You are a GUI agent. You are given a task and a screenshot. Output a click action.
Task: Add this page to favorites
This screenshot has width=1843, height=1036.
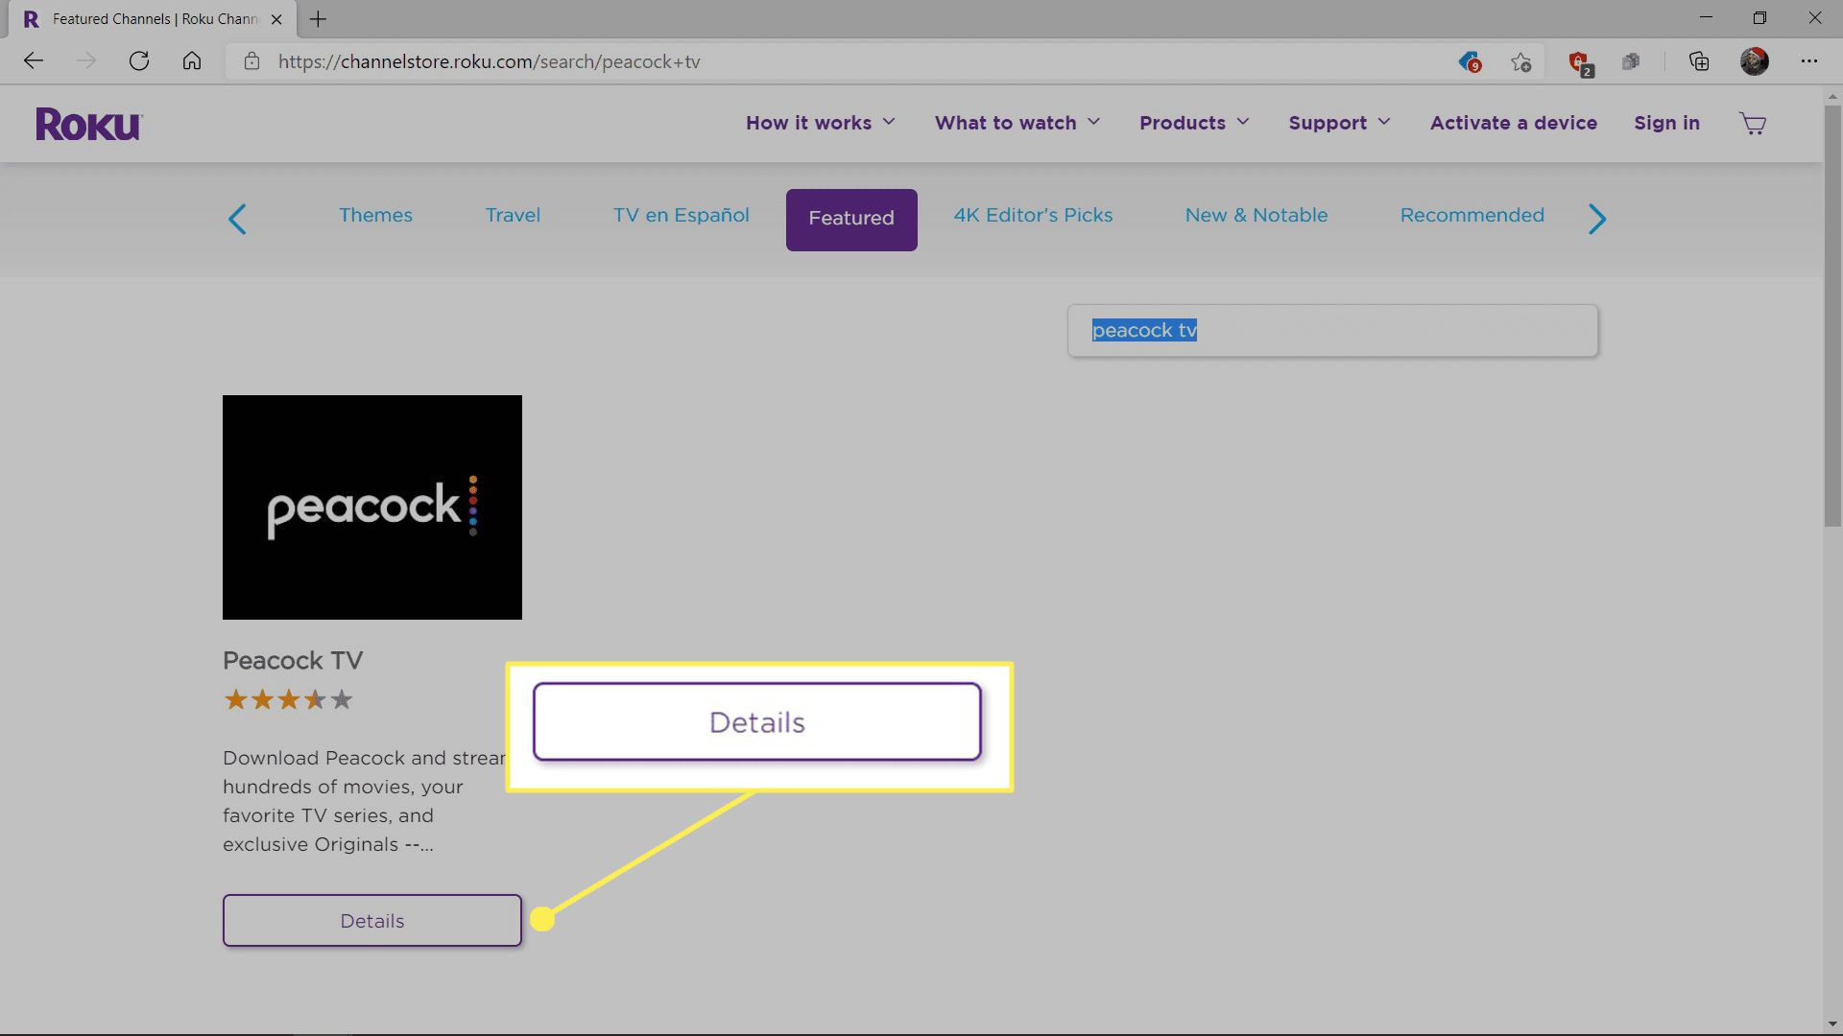[x=1520, y=62]
